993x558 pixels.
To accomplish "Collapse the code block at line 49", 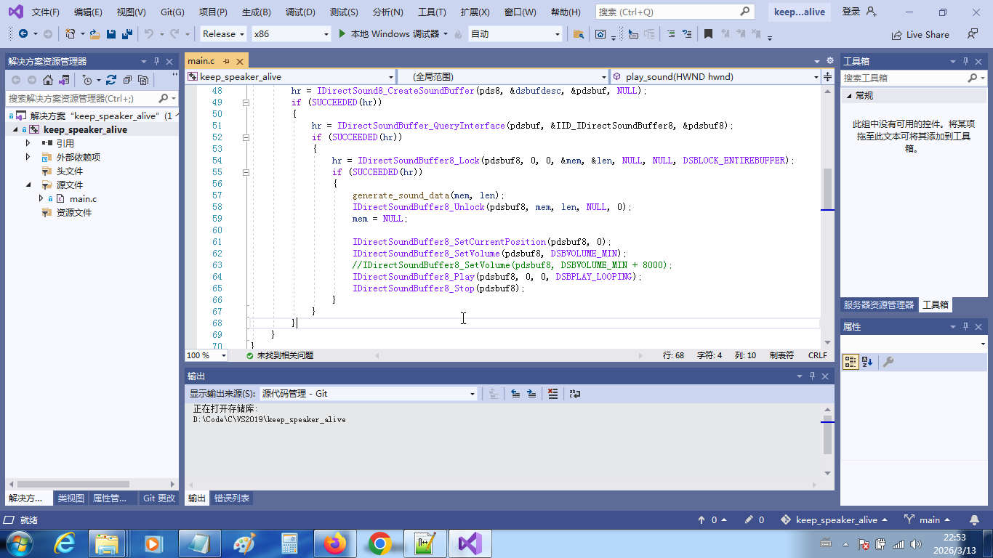I will (x=246, y=102).
